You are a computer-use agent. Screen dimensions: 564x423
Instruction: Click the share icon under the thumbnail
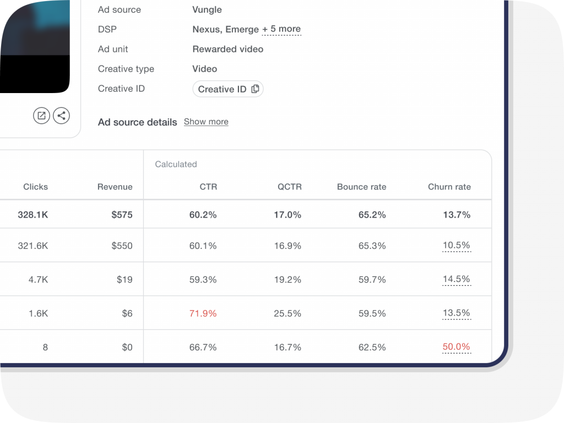[x=61, y=116]
